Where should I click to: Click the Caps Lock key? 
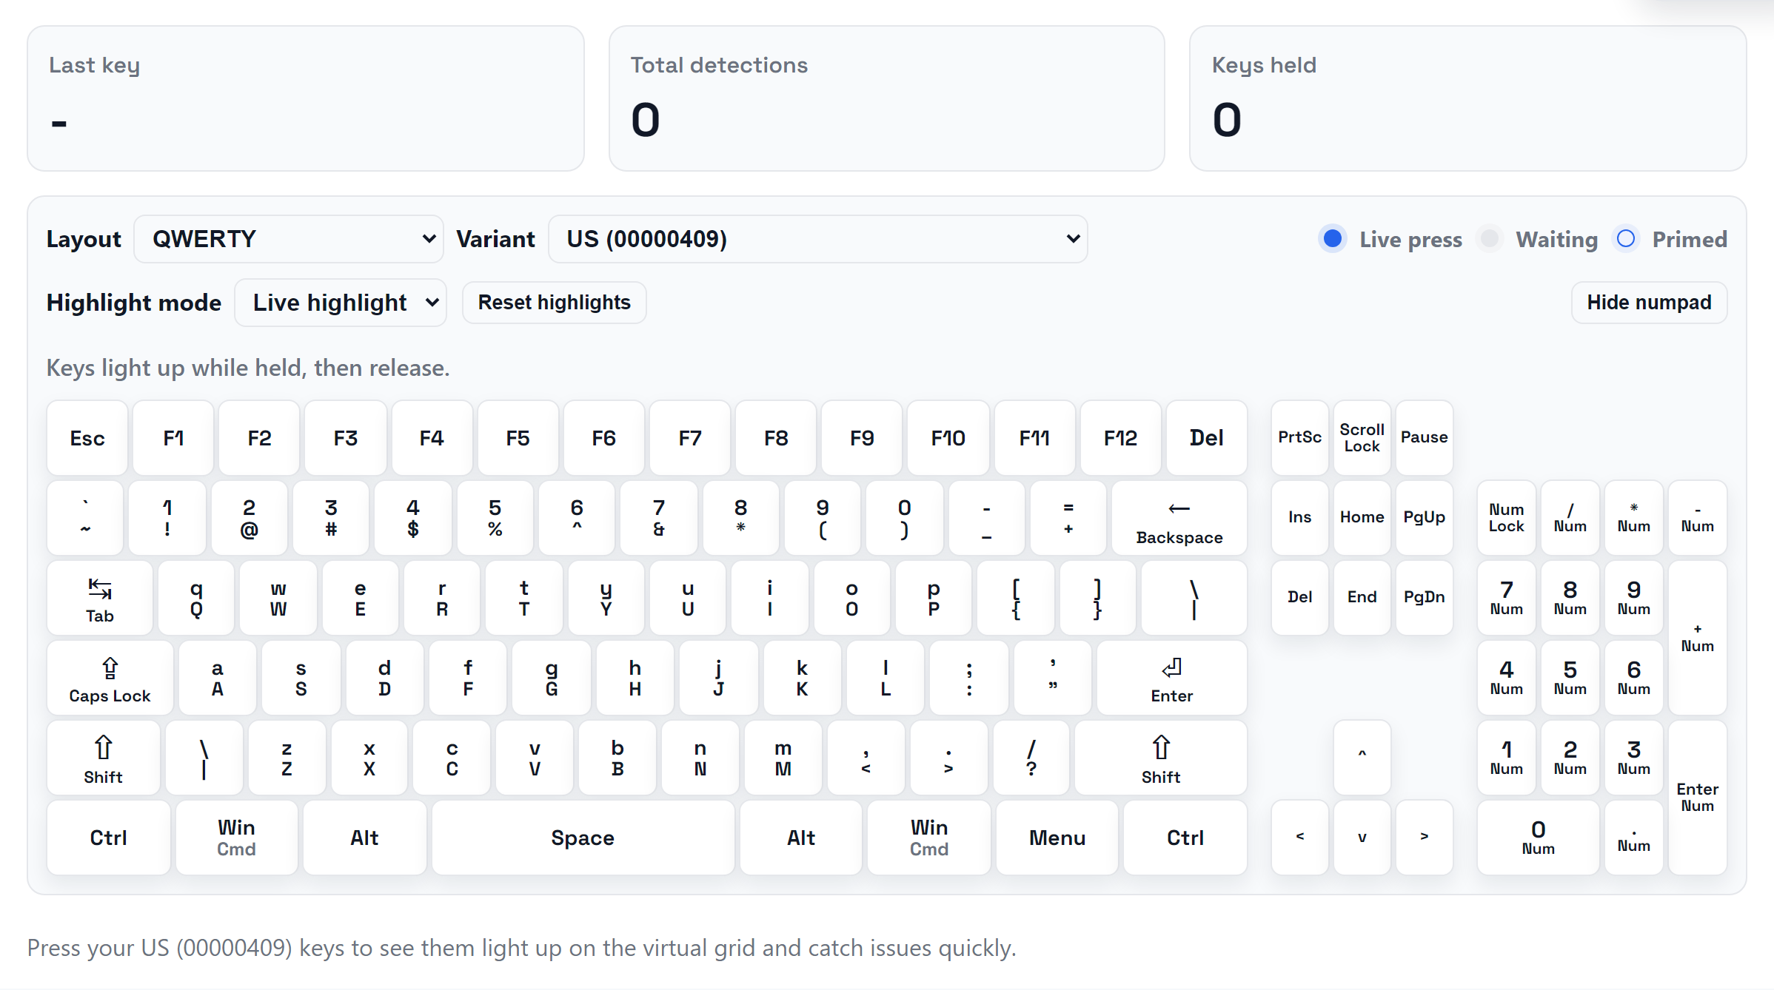pyautogui.click(x=109, y=678)
